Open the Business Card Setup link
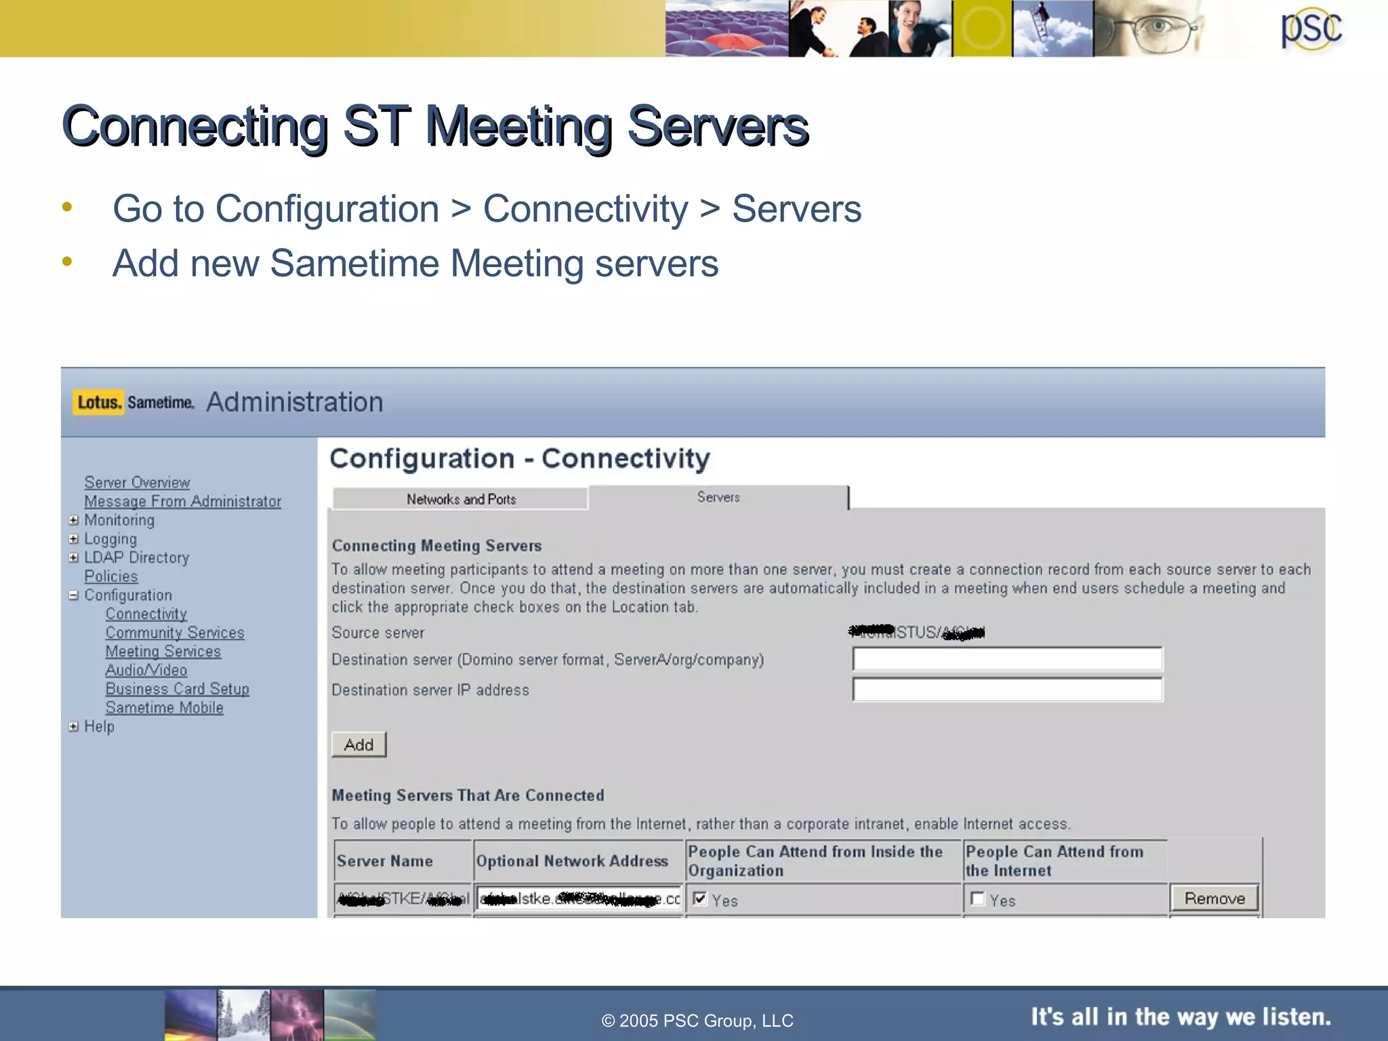The height and width of the screenshot is (1041, 1388). [x=177, y=689]
